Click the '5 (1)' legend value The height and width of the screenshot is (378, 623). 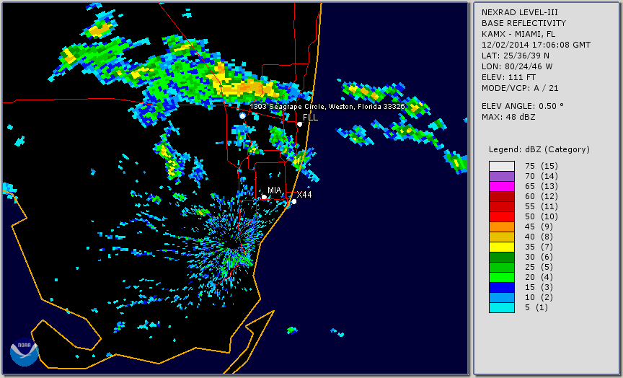tap(536, 307)
